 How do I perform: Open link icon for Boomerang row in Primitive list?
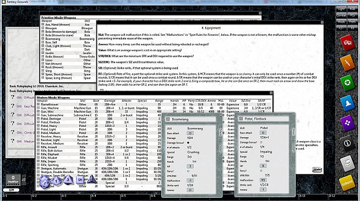43,38
